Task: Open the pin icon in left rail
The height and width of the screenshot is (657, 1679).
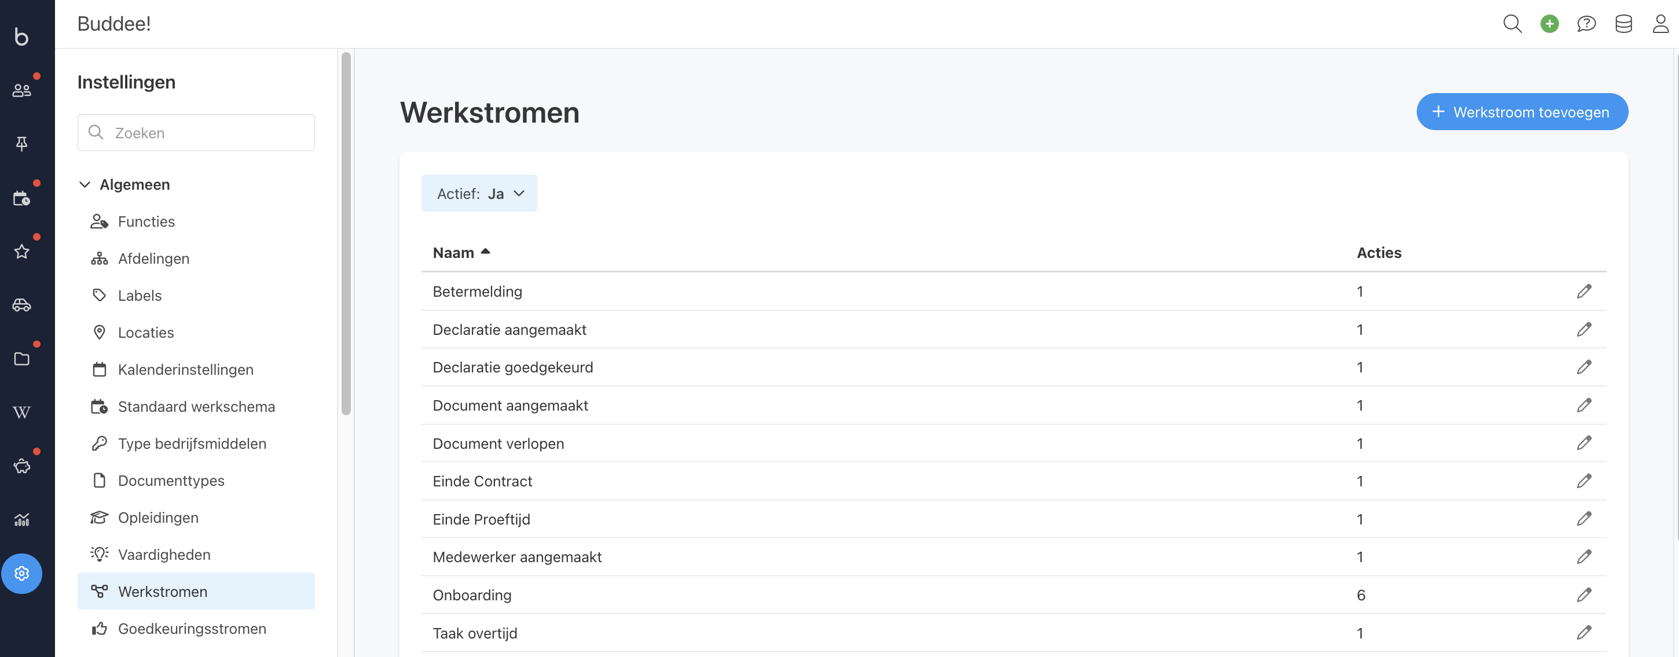Action: tap(21, 144)
